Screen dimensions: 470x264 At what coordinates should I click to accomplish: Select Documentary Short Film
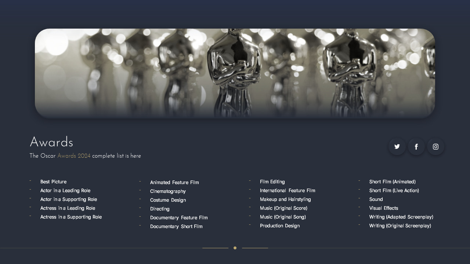click(176, 226)
